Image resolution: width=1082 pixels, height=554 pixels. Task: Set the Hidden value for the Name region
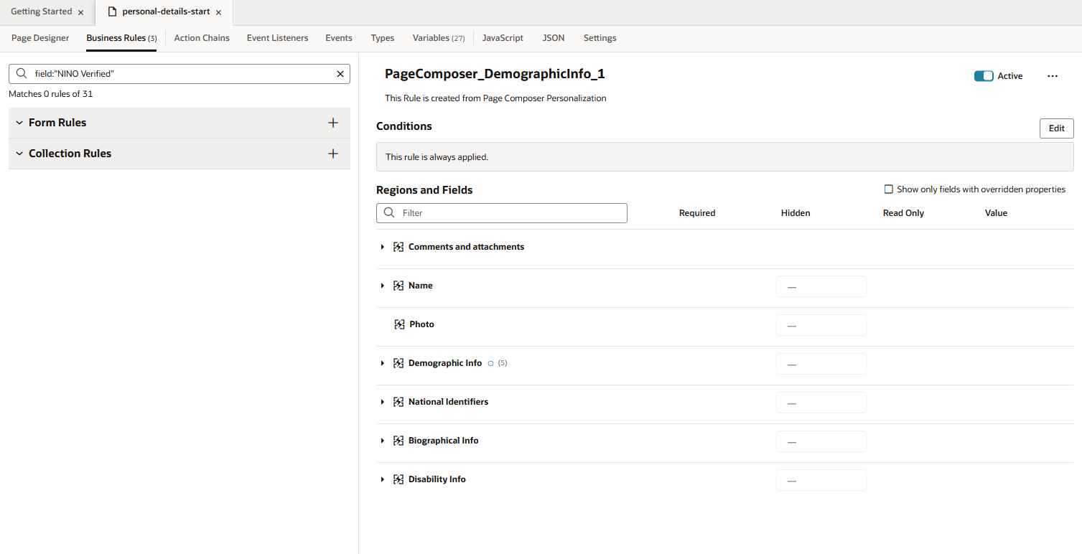[x=821, y=286]
